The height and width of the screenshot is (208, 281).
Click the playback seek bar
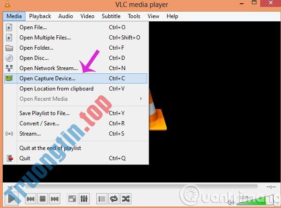click(142, 187)
